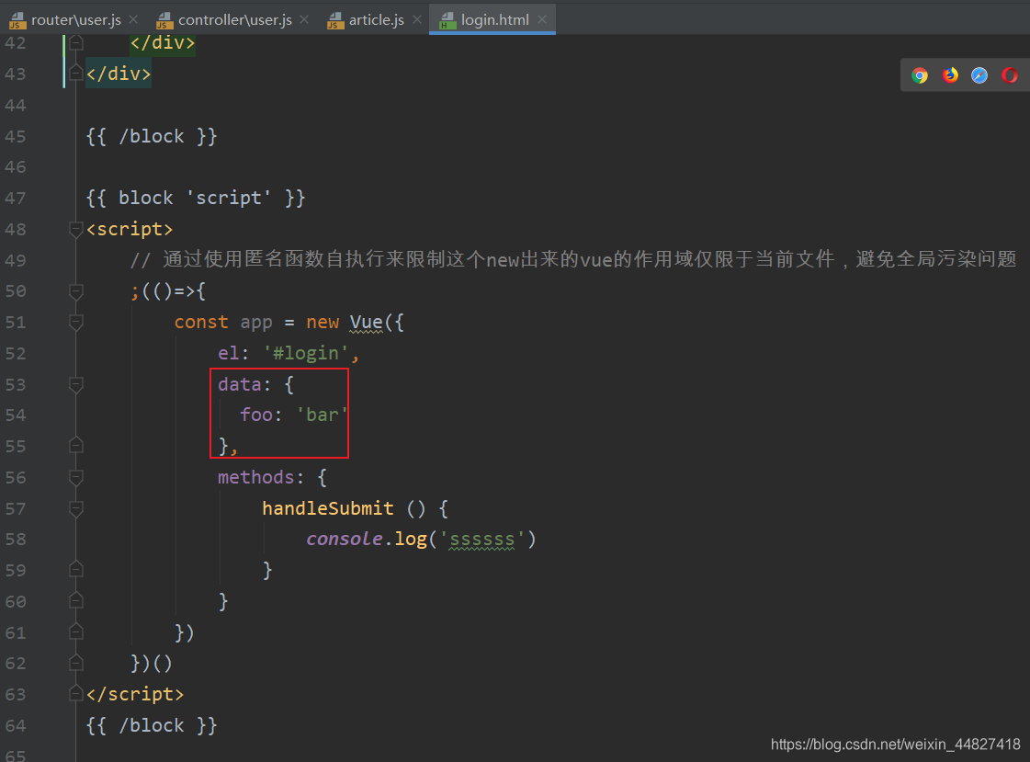Collapse the new Vue fold at line 51

tap(76, 323)
